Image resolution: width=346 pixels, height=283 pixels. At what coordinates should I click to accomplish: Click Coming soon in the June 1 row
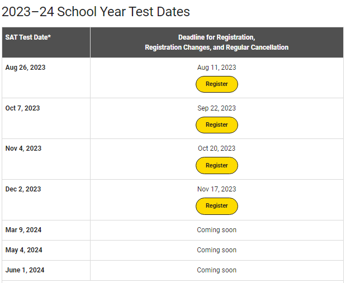(x=217, y=270)
